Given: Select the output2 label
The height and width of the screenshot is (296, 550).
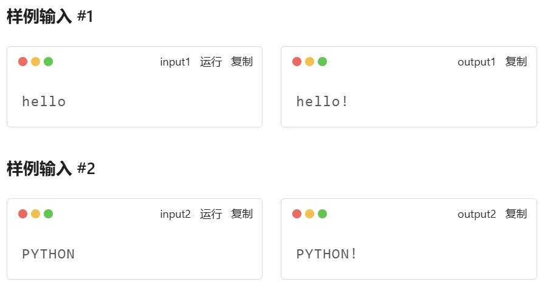Looking at the screenshot, I should coord(476,215).
